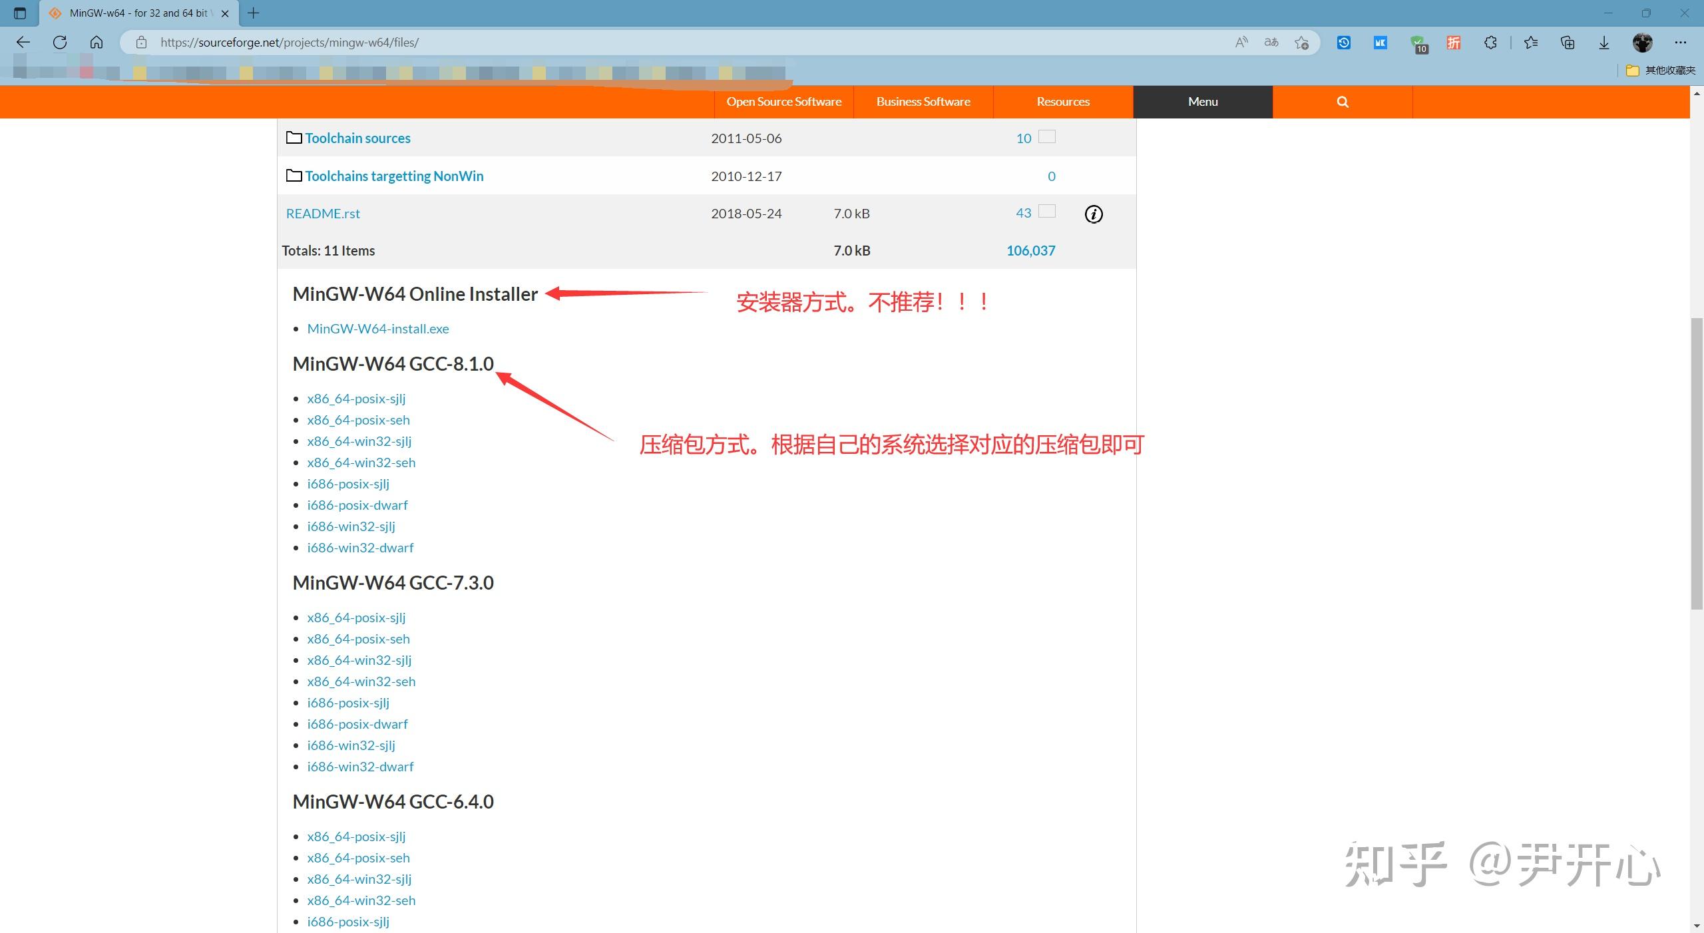Click the page vertical scrollbar thumb
Viewport: 1704px width, 933px height.
coord(1697,464)
